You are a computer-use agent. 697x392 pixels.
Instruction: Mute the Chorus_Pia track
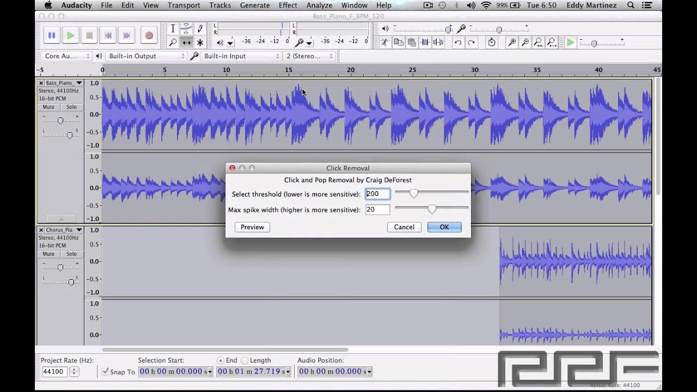[48, 254]
